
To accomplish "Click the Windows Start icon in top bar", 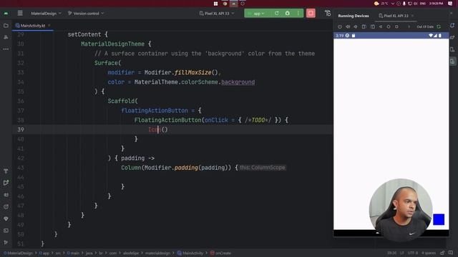I will [215, 4].
